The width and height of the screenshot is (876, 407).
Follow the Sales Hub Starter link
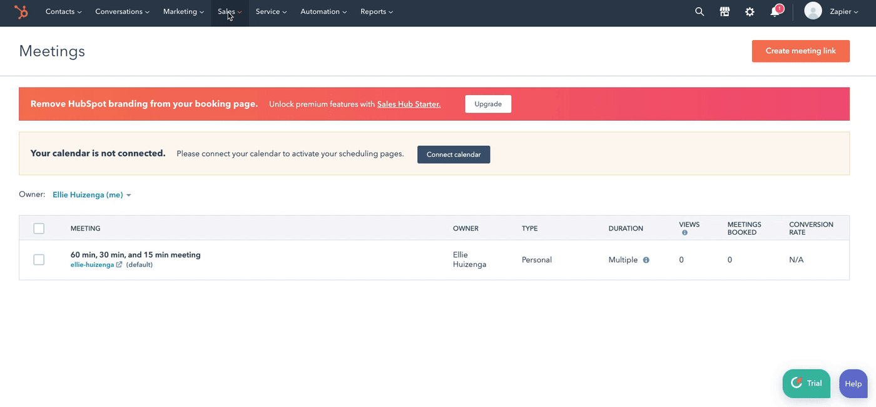409,105
